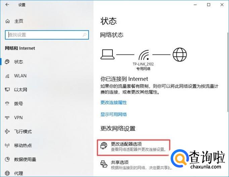Open the WLAN wifi icon entry

pos(7,76)
